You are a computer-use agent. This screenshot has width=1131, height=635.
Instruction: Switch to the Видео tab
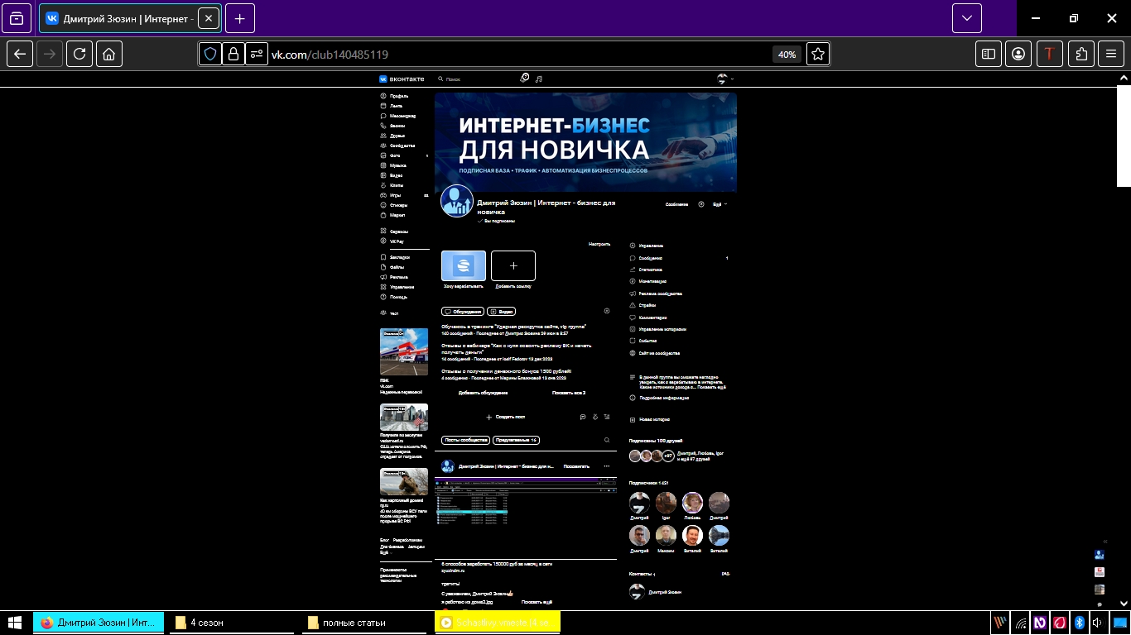click(x=502, y=312)
